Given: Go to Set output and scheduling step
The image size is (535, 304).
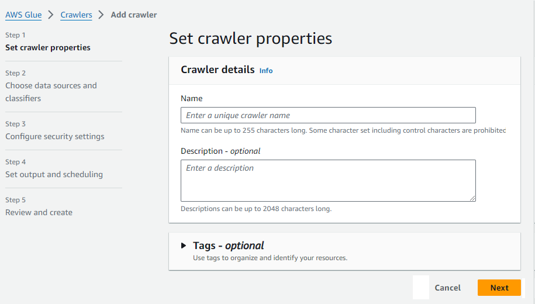Looking at the screenshot, I should click(54, 174).
